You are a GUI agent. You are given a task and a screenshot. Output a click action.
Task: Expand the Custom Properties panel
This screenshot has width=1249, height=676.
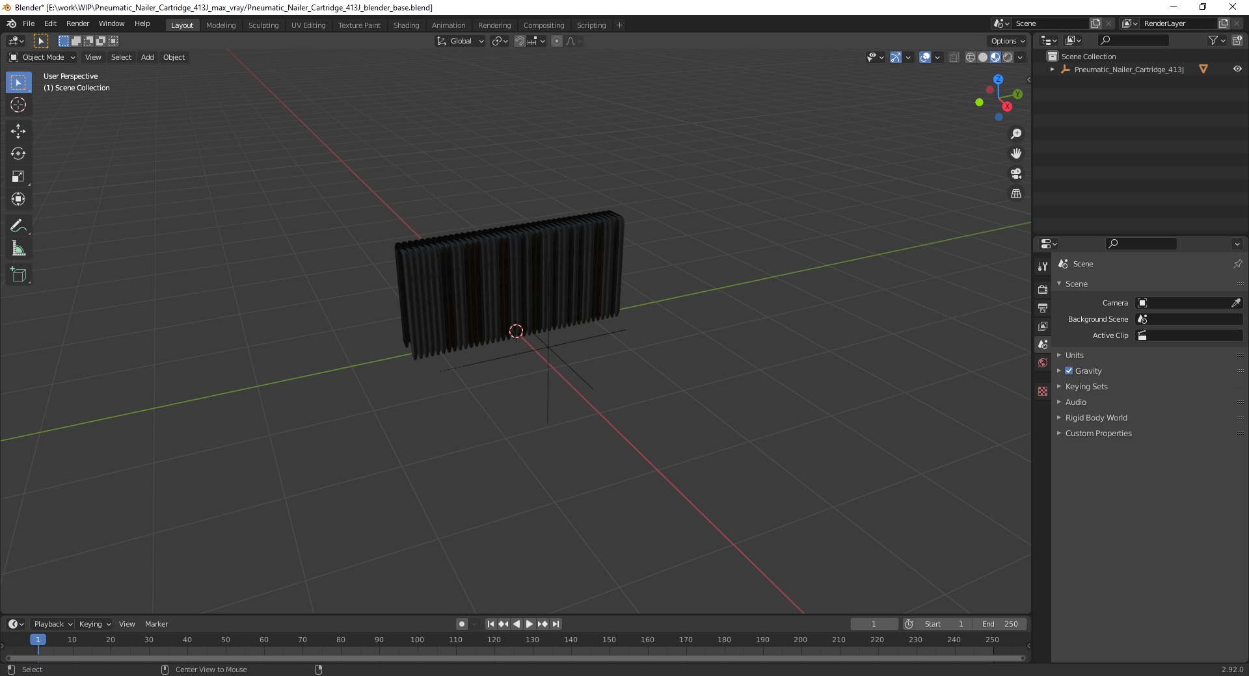pos(1098,433)
